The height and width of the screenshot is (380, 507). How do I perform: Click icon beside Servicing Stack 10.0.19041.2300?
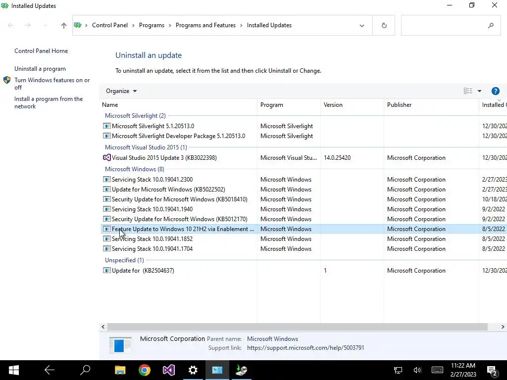click(107, 179)
